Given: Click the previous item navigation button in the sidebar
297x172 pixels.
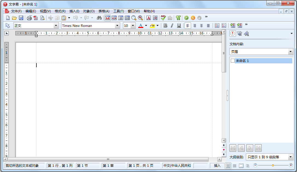Looking at the screenshot, I should coord(241,148).
